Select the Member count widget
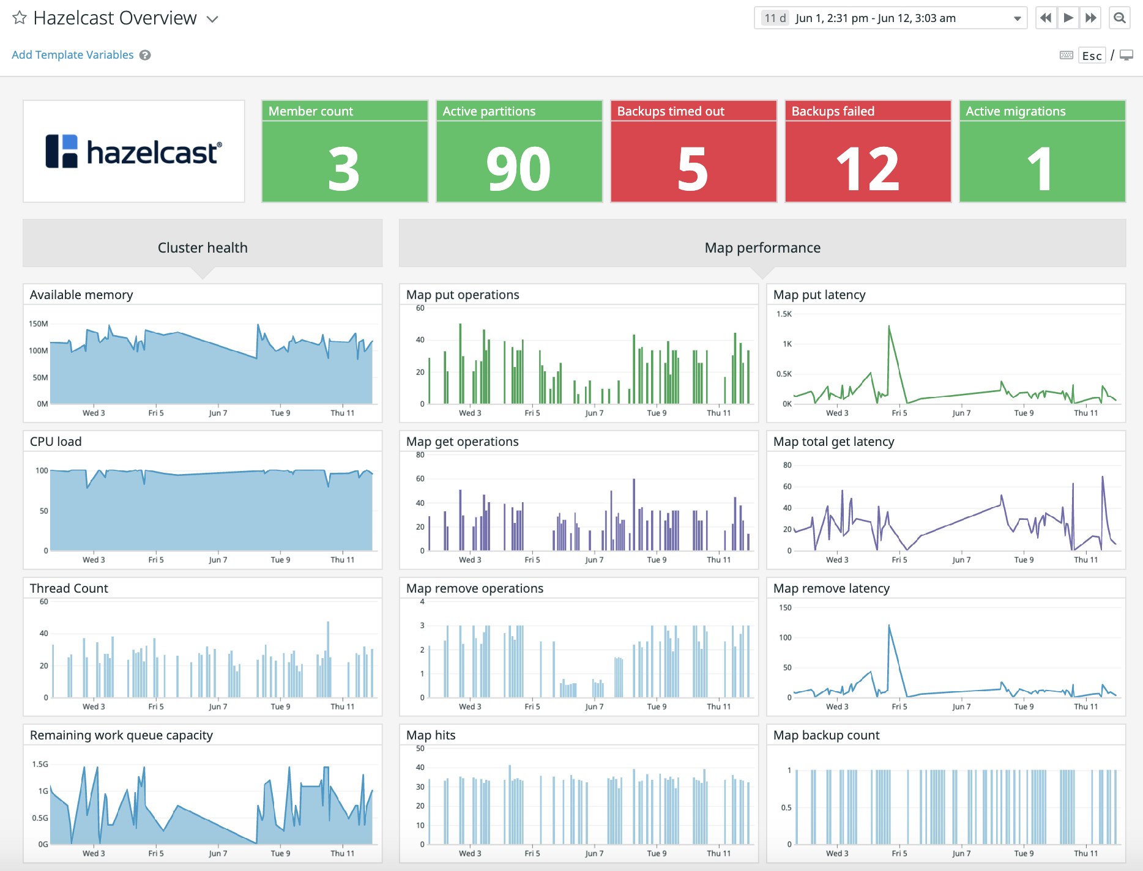 pos(344,151)
